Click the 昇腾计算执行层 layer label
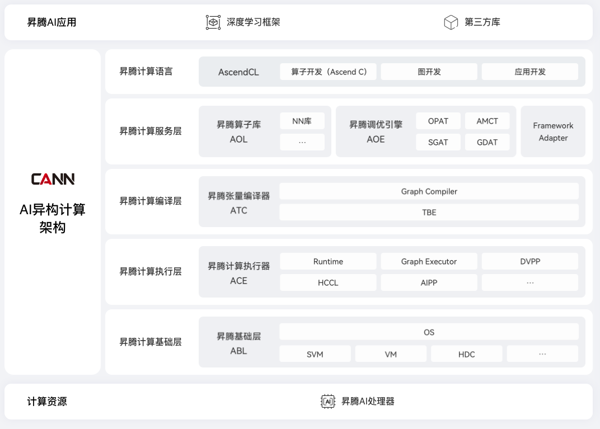 [151, 271]
